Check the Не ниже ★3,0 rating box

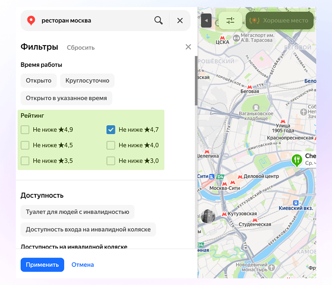tap(111, 161)
